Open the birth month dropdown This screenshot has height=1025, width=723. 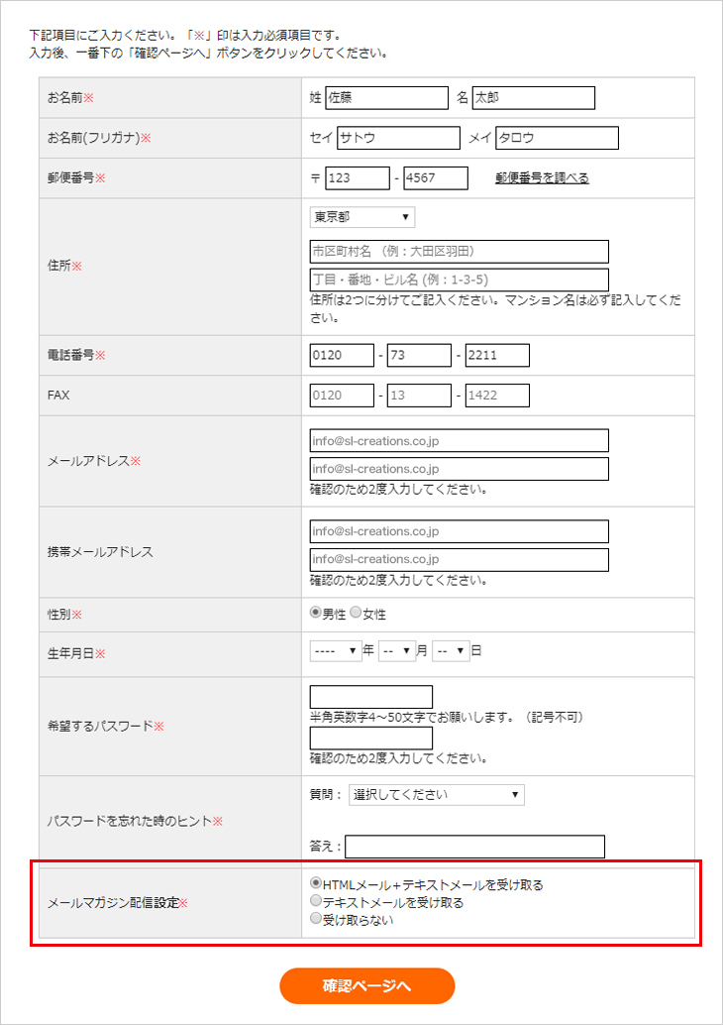click(x=395, y=651)
